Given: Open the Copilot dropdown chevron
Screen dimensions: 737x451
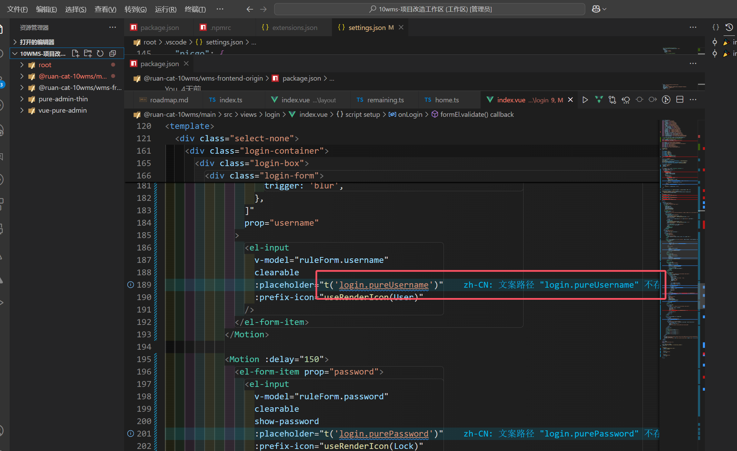Looking at the screenshot, I should 604,9.
